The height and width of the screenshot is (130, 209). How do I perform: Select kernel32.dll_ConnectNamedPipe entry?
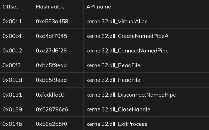click(x=127, y=51)
